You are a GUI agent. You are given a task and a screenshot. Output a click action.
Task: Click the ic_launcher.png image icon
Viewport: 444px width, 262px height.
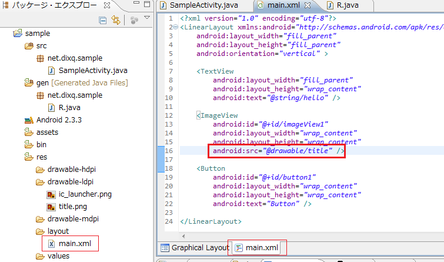(51, 194)
